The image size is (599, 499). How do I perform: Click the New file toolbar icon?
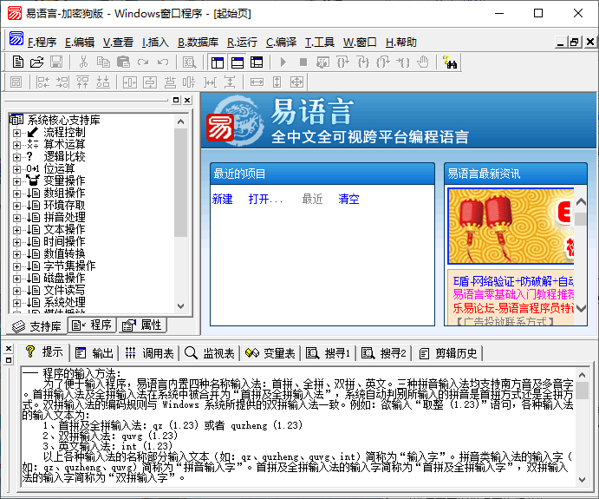17,62
